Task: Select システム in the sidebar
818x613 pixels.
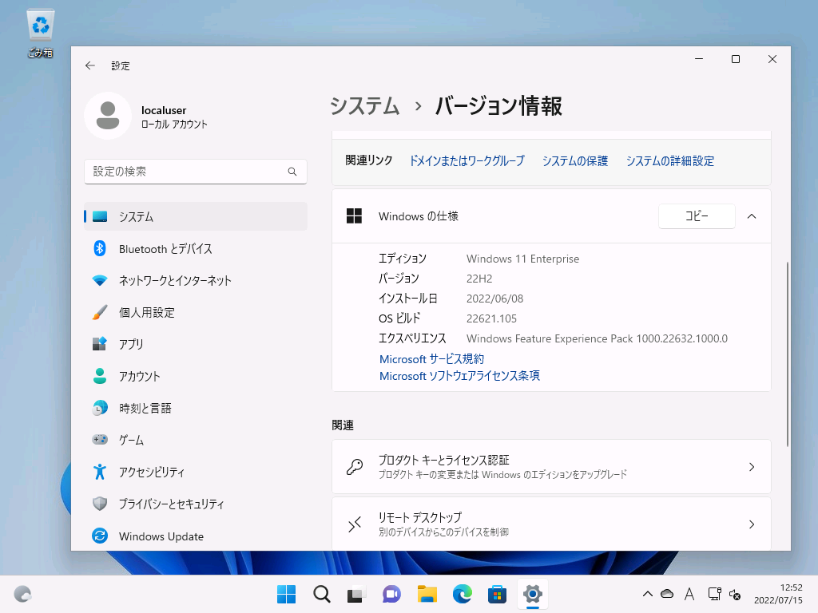Action: 136,217
